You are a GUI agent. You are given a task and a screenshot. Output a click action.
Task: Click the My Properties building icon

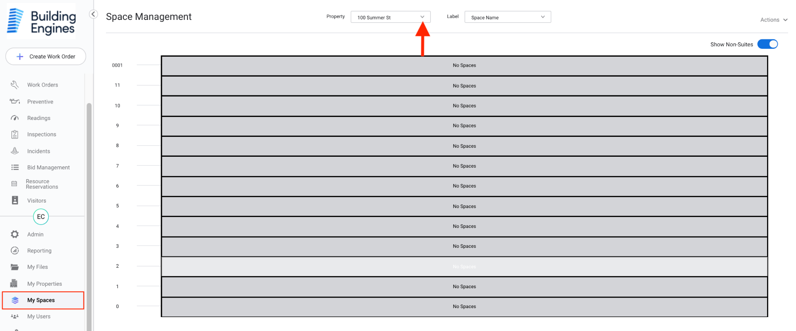coord(14,283)
